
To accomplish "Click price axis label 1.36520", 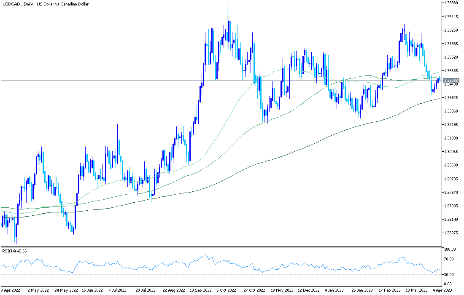I will pyautogui.click(x=451, y=57).
